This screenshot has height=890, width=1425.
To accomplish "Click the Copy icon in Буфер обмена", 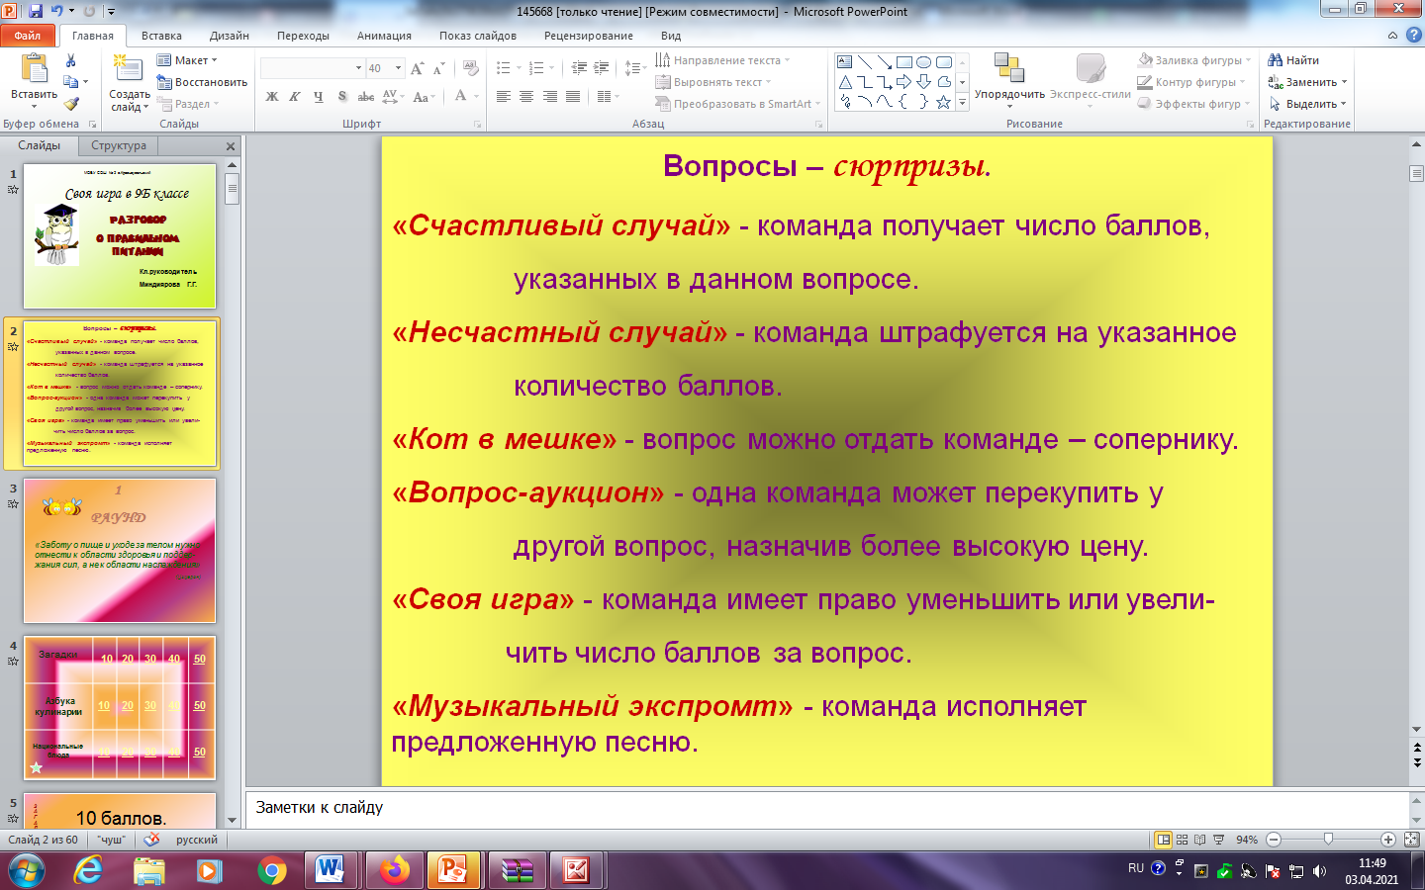I will [x=70, y=82].
